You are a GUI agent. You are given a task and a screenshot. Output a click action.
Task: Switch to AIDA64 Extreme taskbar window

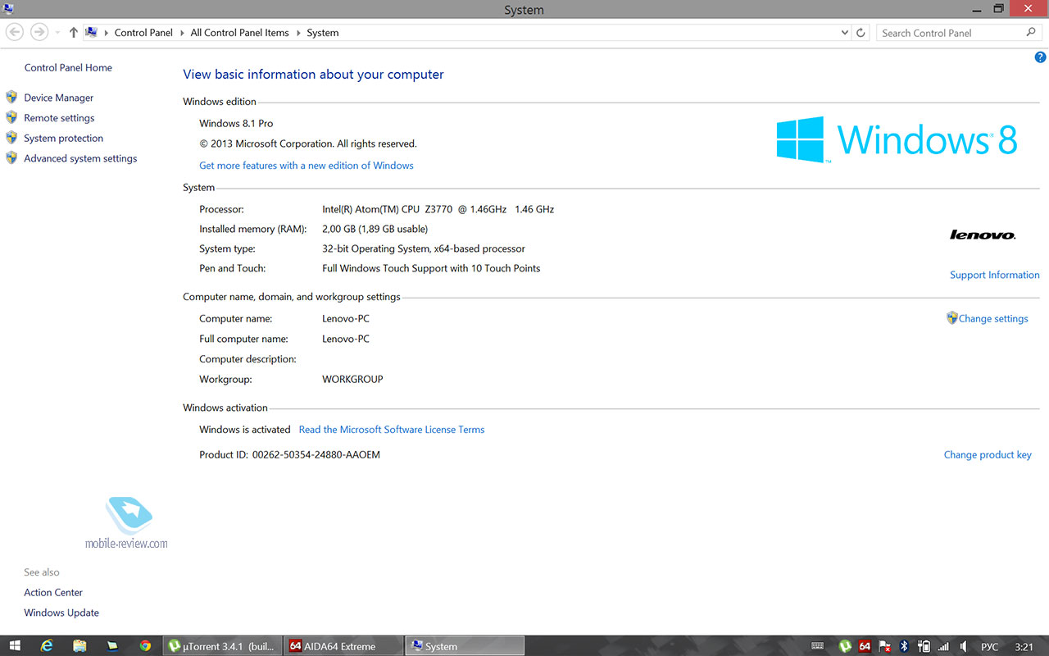coord(344,646)
